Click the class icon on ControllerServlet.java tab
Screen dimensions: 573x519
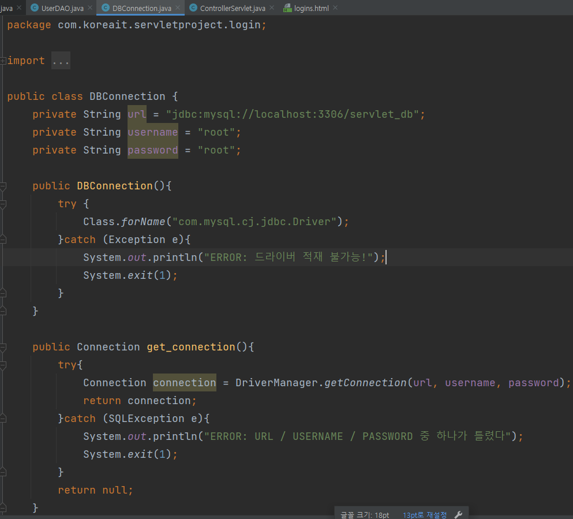(x=193, y=8)
